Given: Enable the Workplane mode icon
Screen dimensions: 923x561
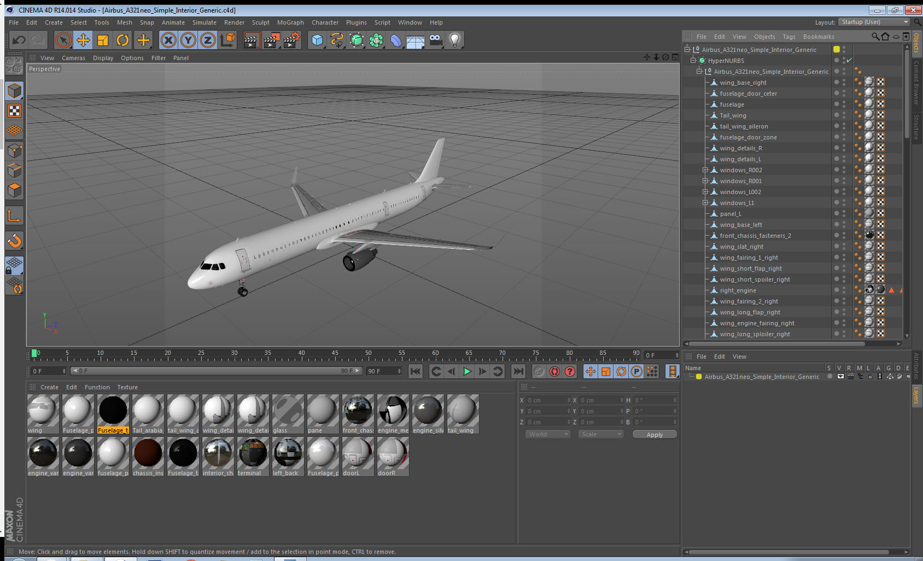Looking at the screenshot, I should pos(14,131).
